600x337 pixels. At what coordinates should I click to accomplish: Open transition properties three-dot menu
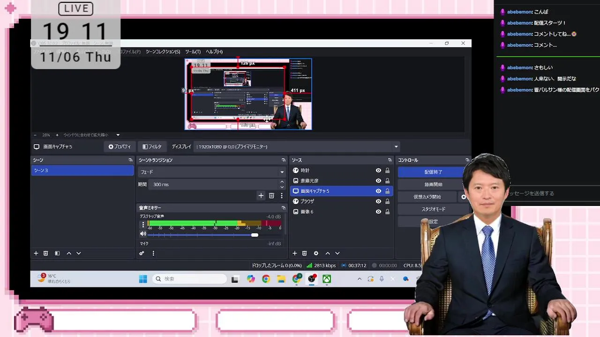(282, 196)
